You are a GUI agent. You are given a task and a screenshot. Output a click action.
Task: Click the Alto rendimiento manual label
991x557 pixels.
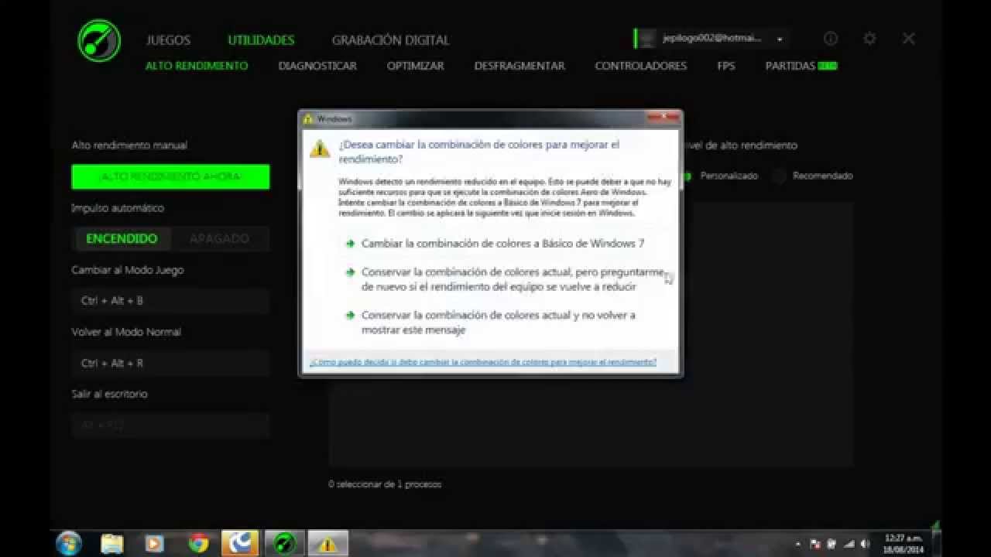click(129, 145)
